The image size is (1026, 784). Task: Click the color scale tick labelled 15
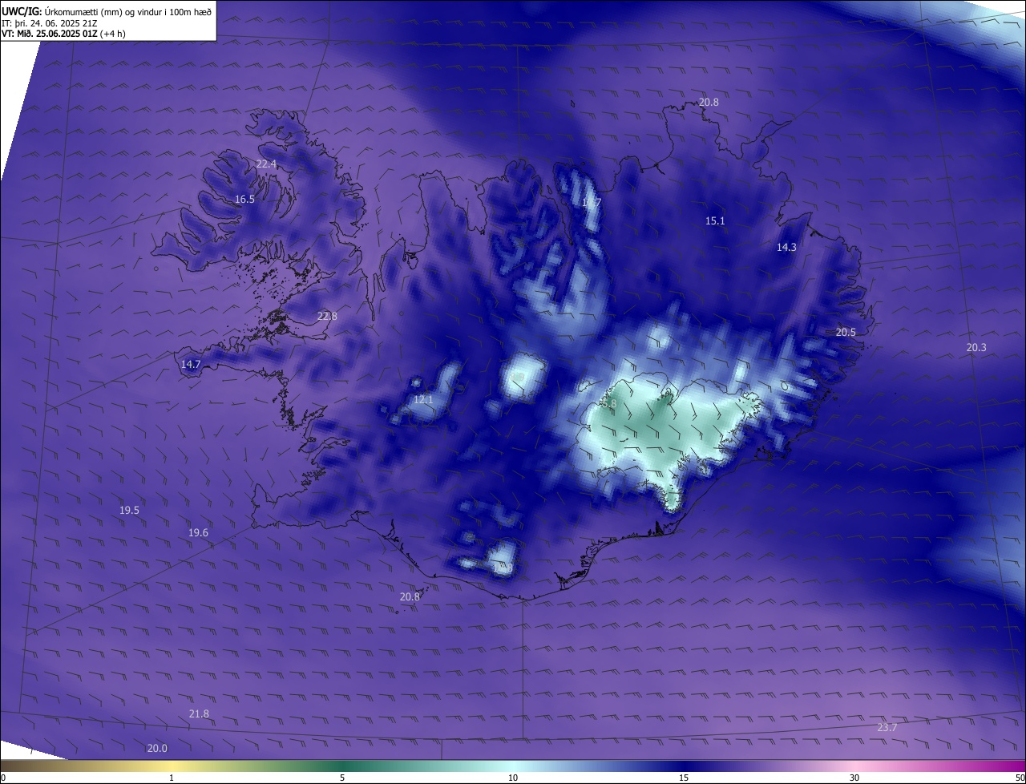684,778
